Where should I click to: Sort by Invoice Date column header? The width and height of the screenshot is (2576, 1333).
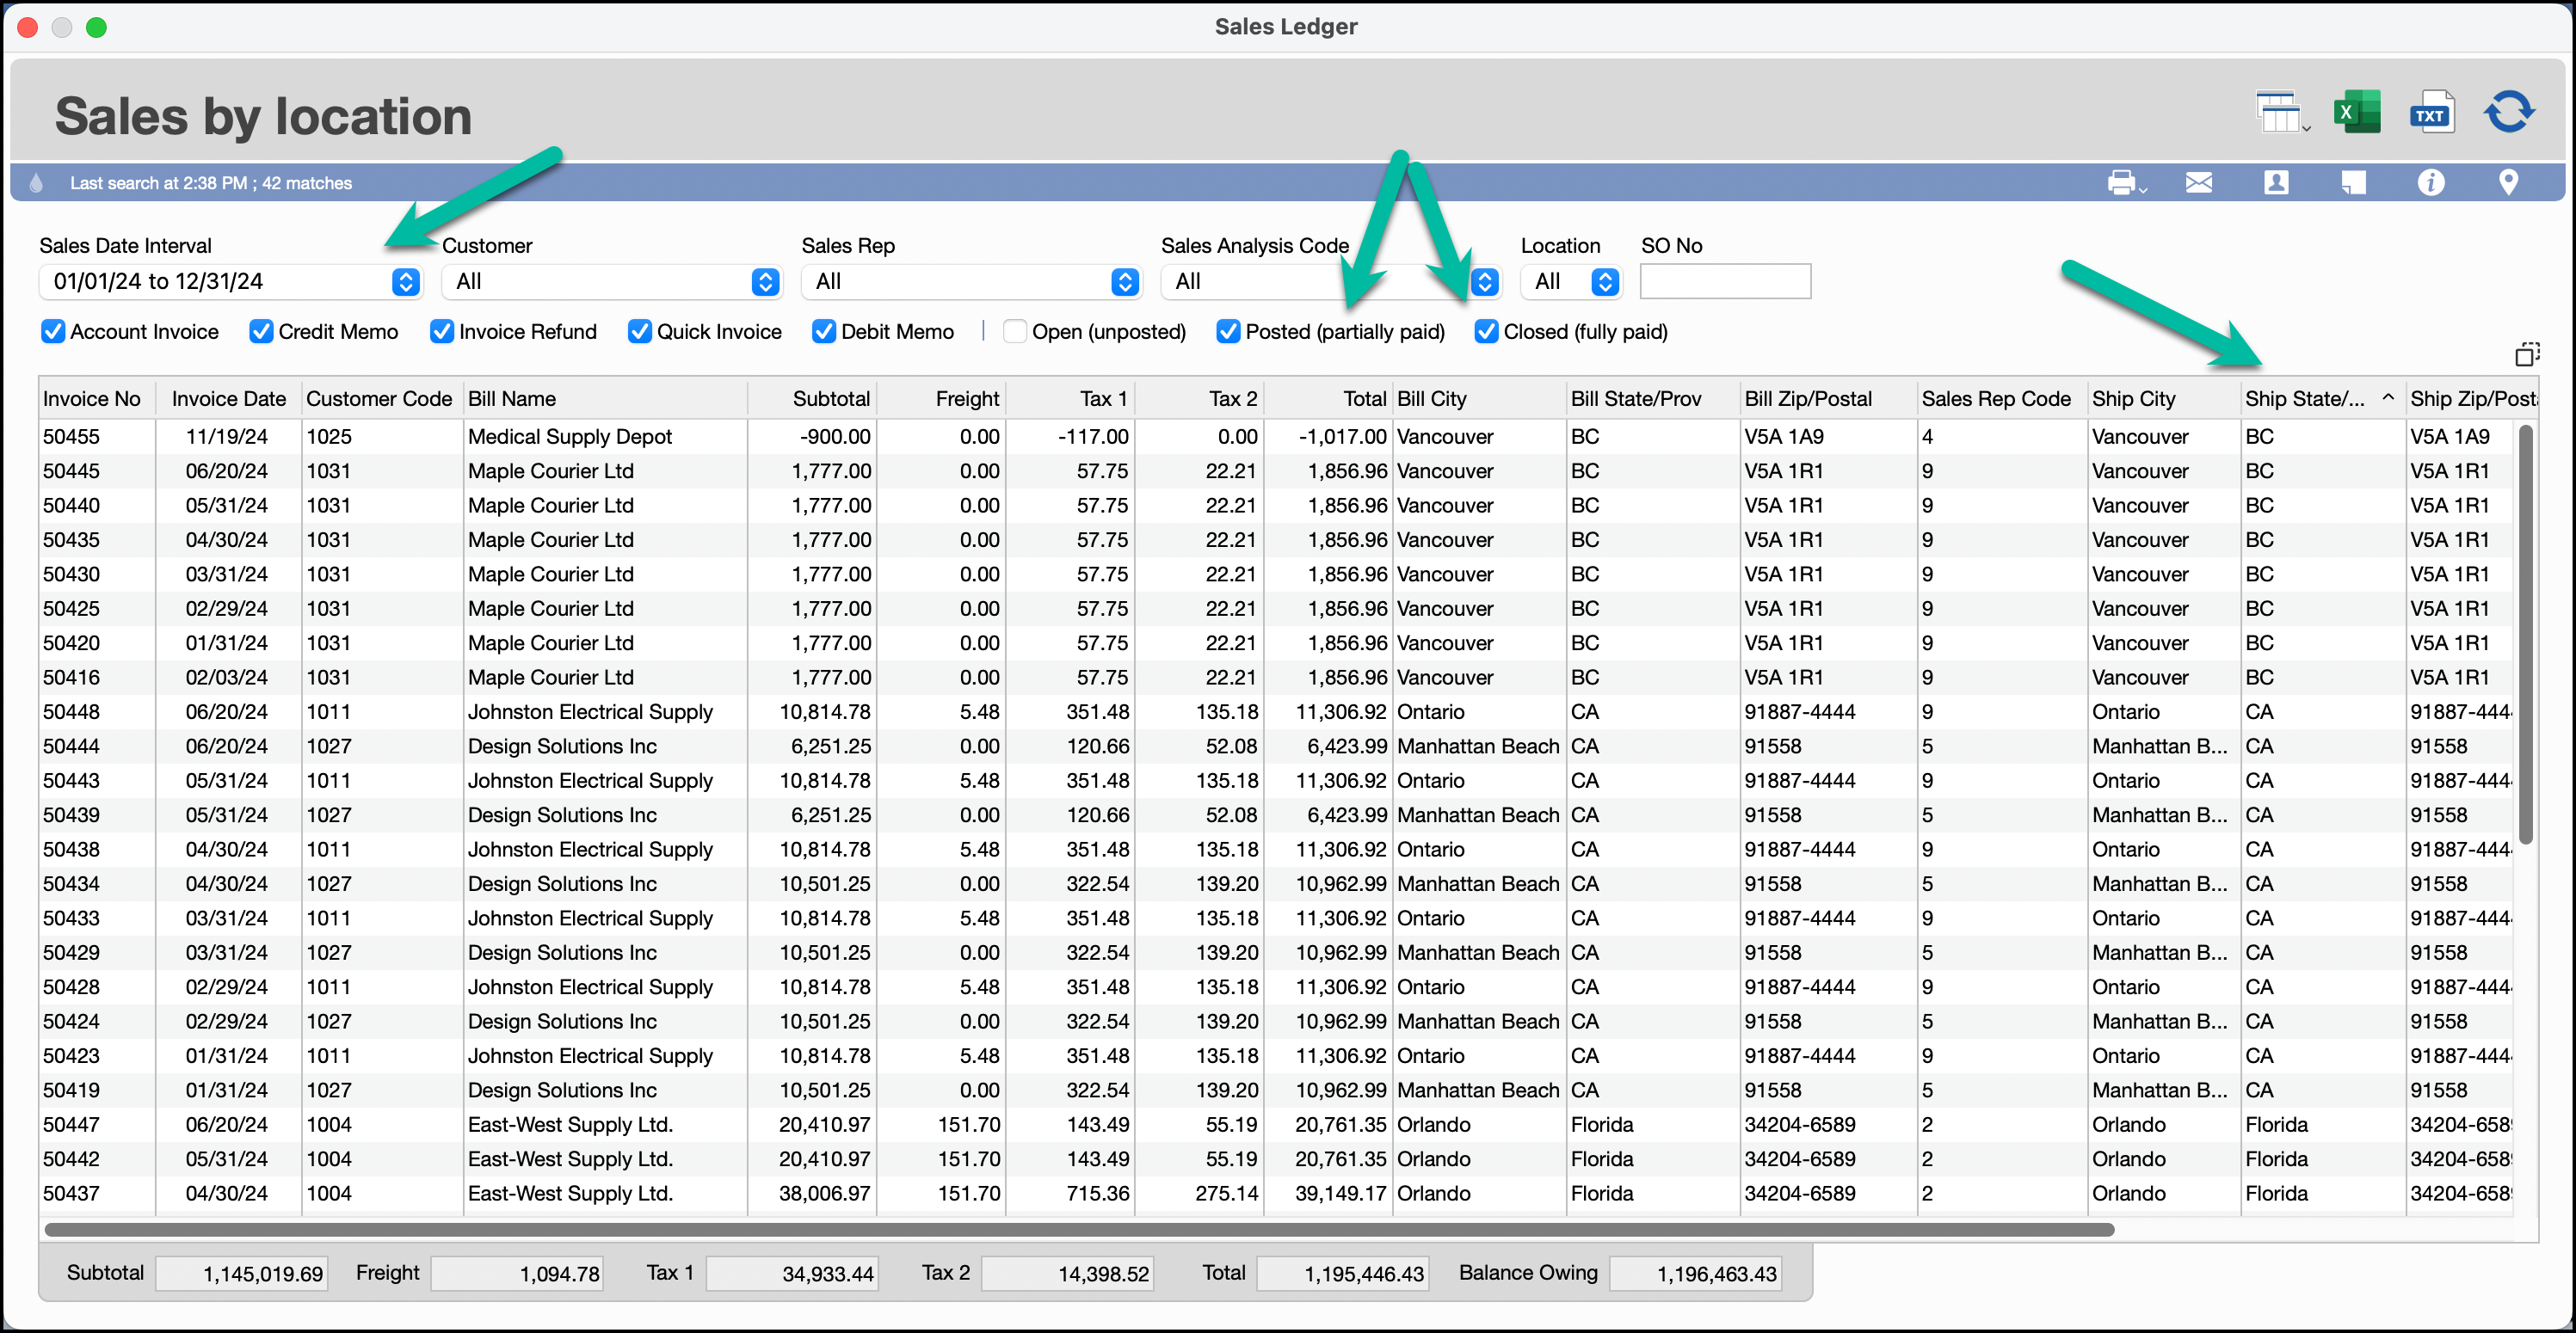pyautogui.click(x=228, y=399)
